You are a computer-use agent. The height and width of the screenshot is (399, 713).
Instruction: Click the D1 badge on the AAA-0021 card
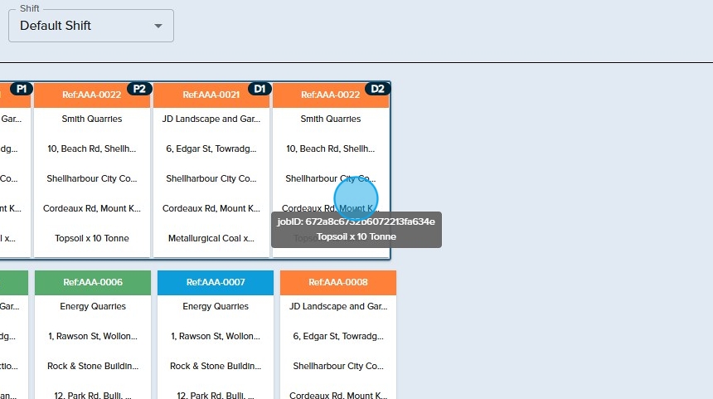pos(259,89)
